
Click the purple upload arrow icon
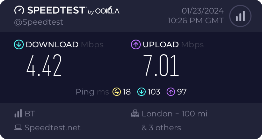pyautogui.click(x=136, y=44)
